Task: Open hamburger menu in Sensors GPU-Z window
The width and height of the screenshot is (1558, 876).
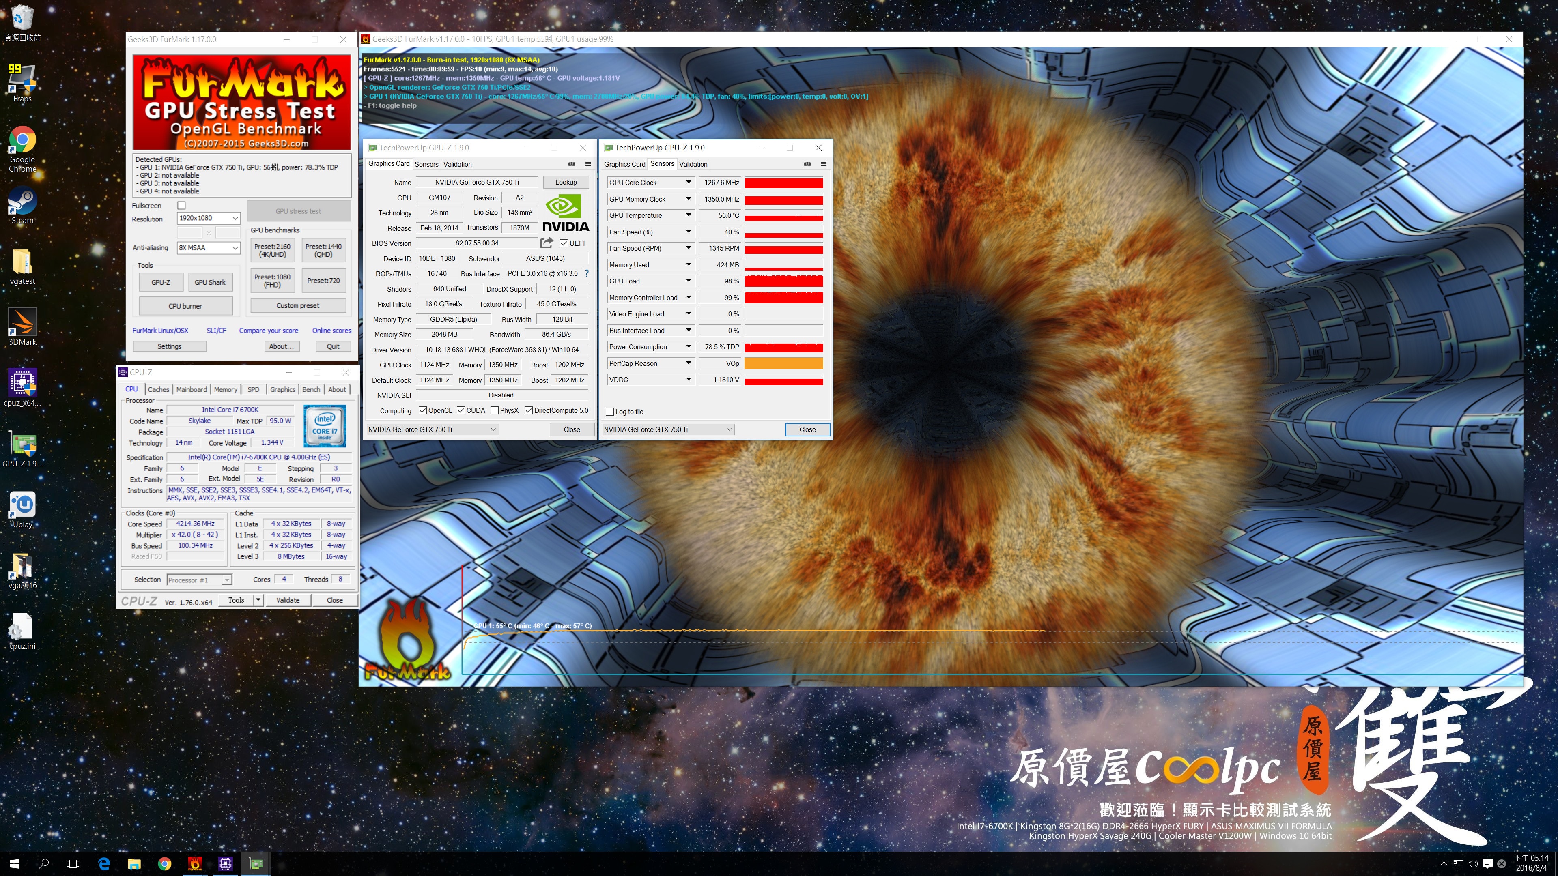Action: pos(824,164)
